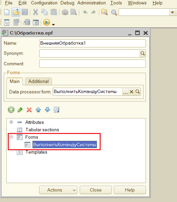Viewport: 177px width, 202px height.
Task: Move item up with the blue arrow
Action: (38, 110)
